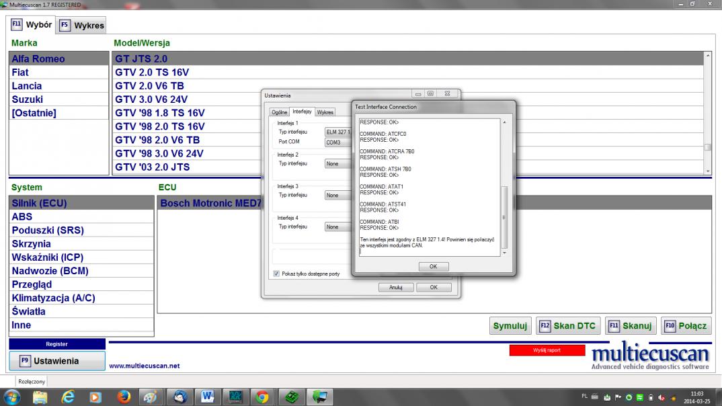Click the F11 key icon on Skanuj
The width and height of the screenshot is (722, 406).
point(614,326)
